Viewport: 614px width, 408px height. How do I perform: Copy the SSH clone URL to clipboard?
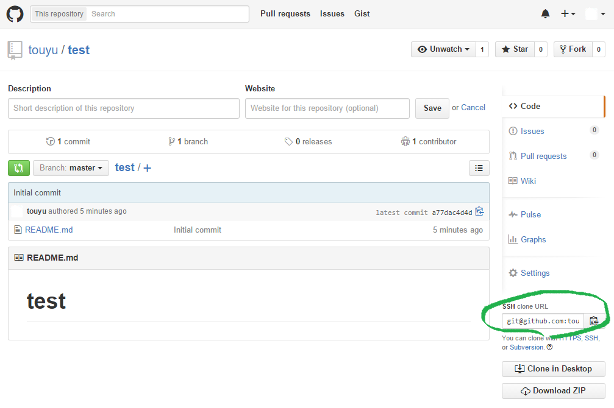click(594, 321)
